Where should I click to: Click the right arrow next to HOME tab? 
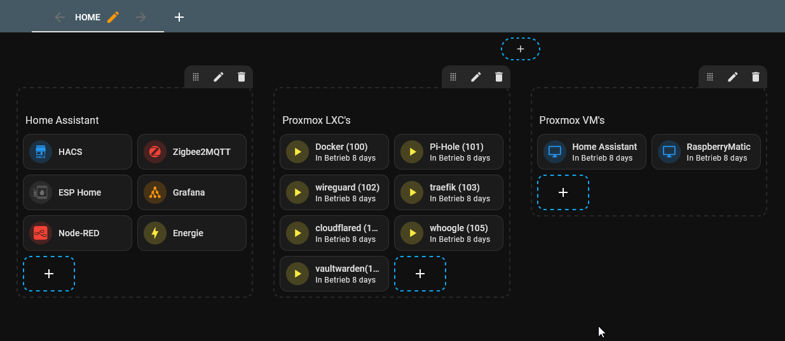pyautogui.click(x=141, y=17)
